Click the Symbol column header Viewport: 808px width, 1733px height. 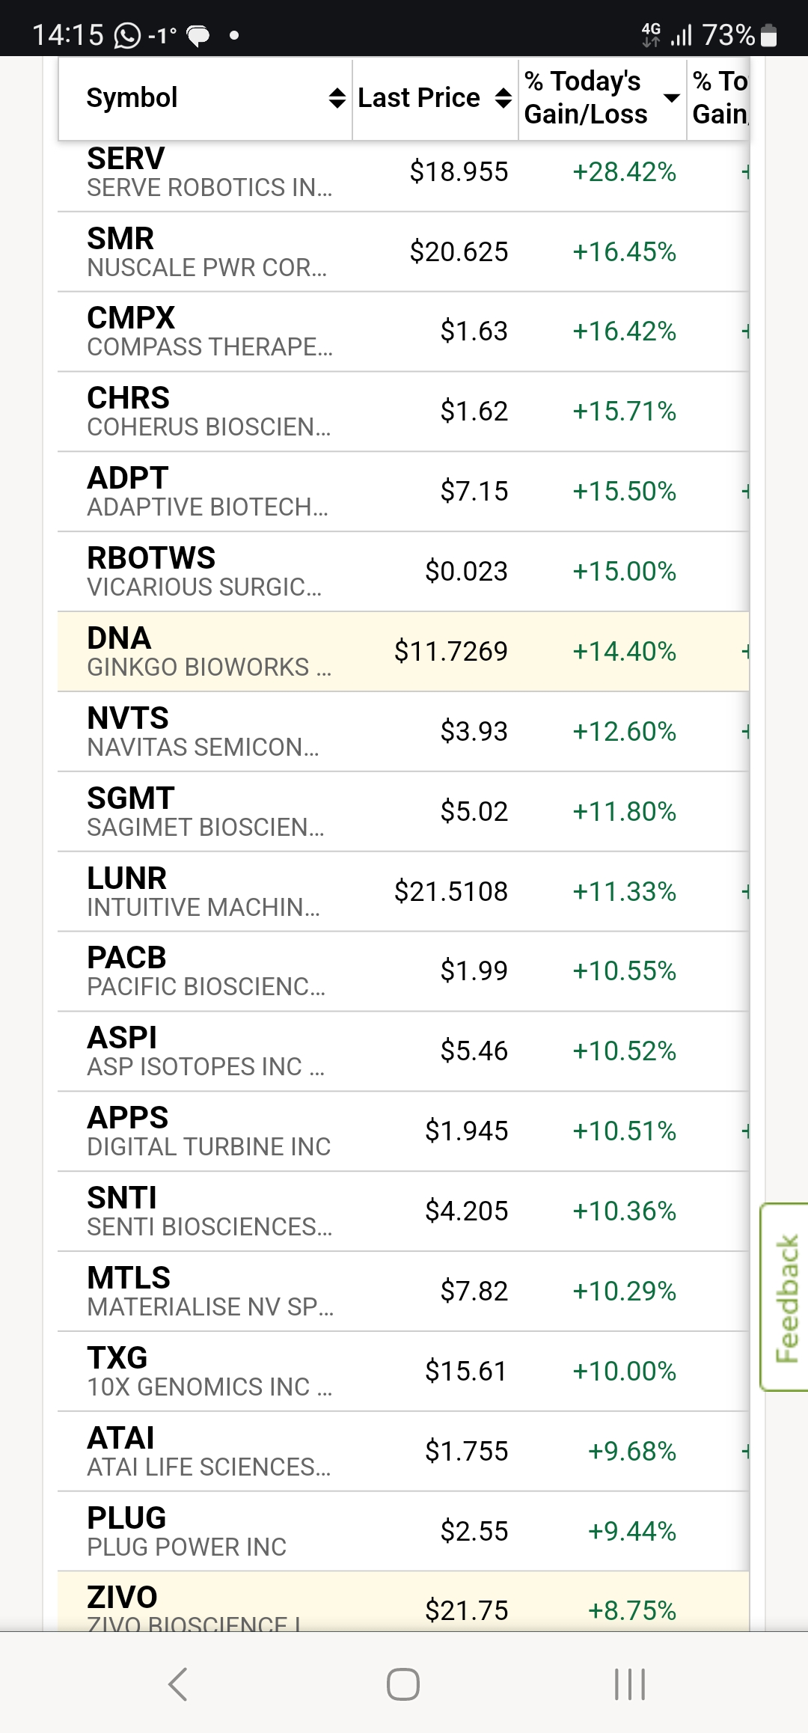click(132, 98)
